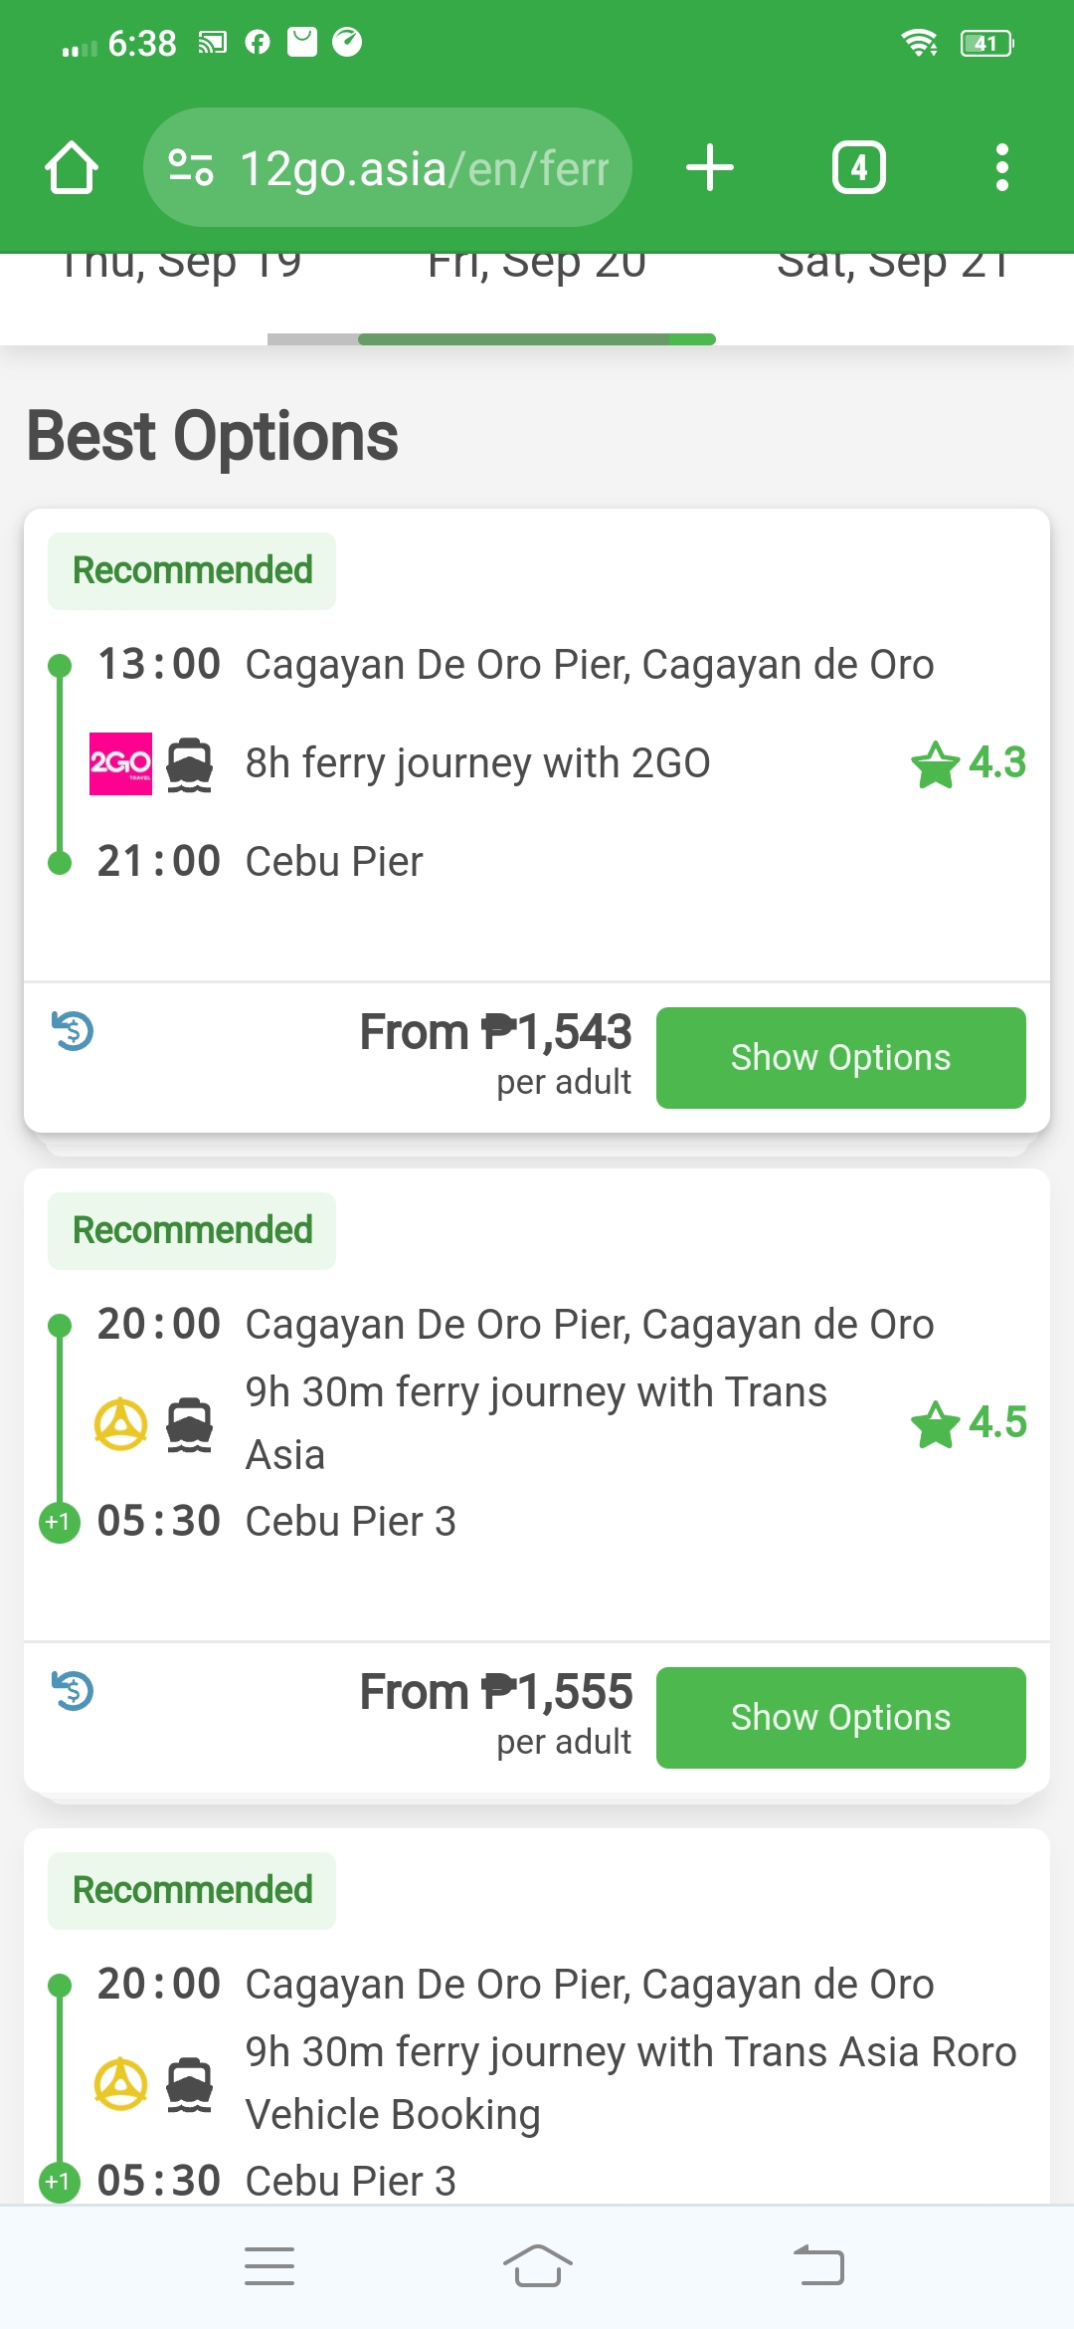Select the Sat, Sep 21 date tab
This screenshot has width=1074, height=2329.
pyautogui.click(x=892, y=267)
